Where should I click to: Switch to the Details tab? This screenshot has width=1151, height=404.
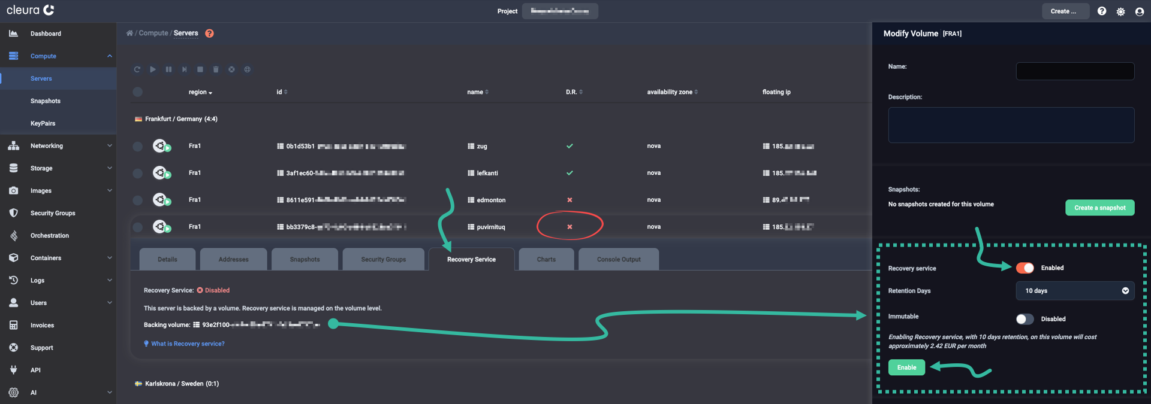[167, 259]
